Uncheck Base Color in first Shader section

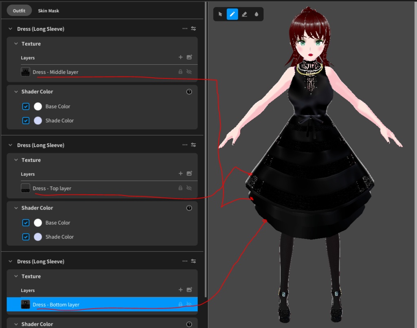(x=26, y=106)
